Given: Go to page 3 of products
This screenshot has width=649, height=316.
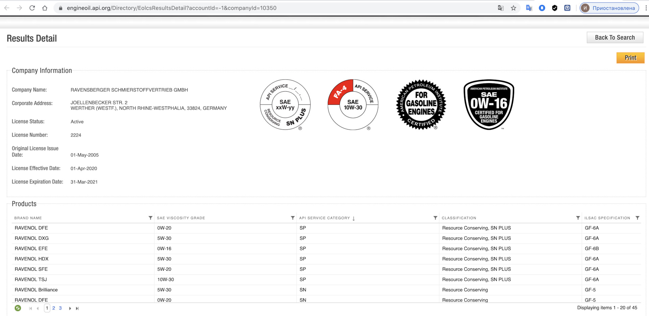Looking at the screenshot, I should pos(60,308).
